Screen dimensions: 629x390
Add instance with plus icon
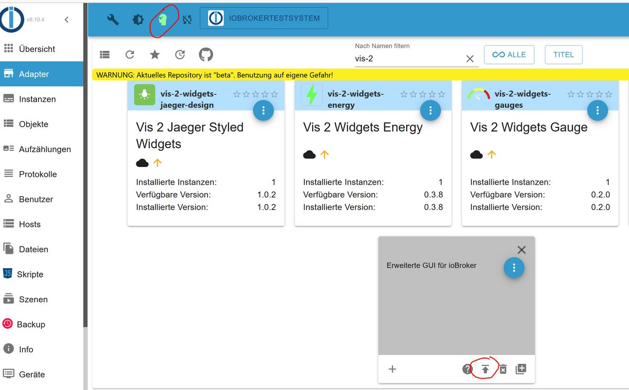point(392,369)
